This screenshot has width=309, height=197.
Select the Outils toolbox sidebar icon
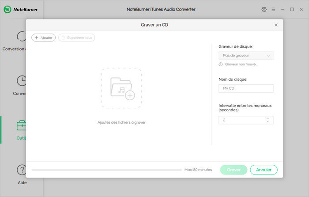(21, 125)
